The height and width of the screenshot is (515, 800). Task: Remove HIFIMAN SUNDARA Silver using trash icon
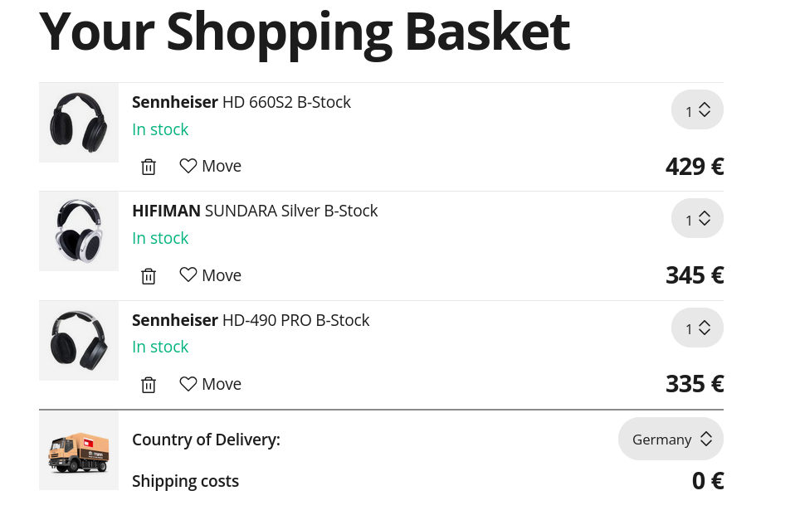(149, 276)
